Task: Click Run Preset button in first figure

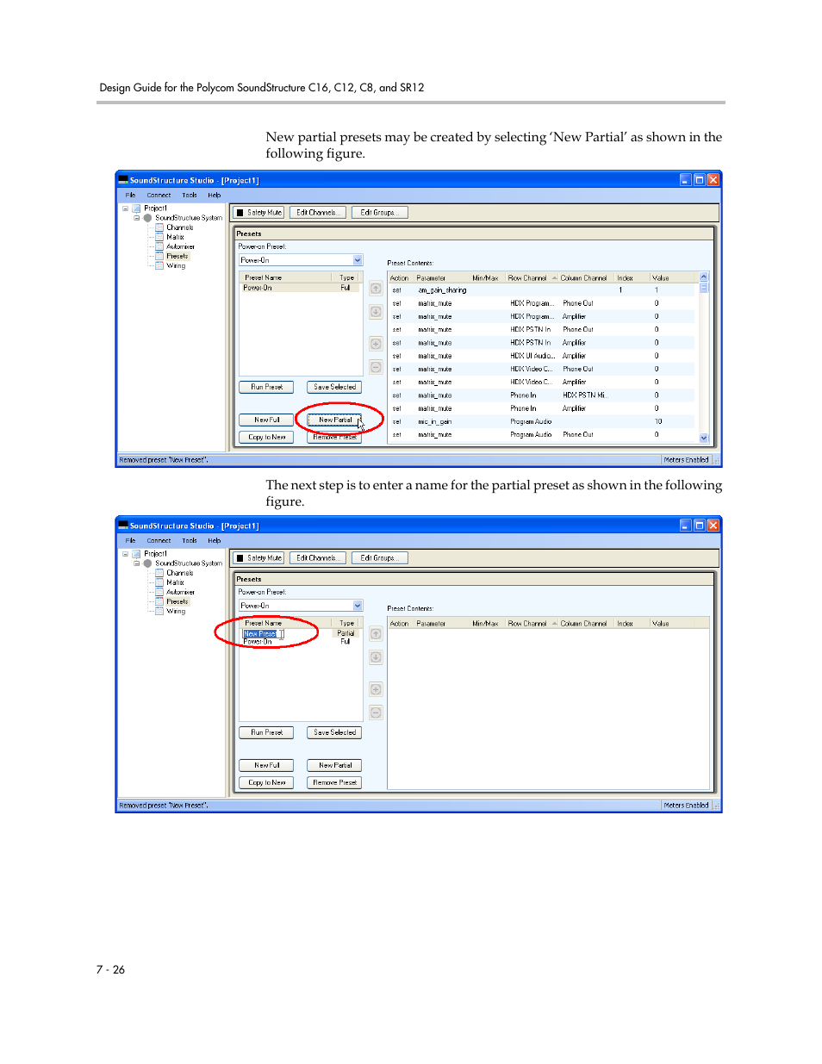Action: [266, 388]
